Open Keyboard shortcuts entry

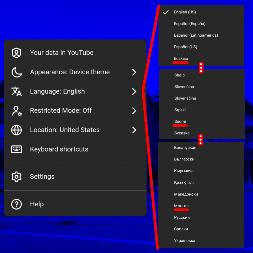point(75,149)
